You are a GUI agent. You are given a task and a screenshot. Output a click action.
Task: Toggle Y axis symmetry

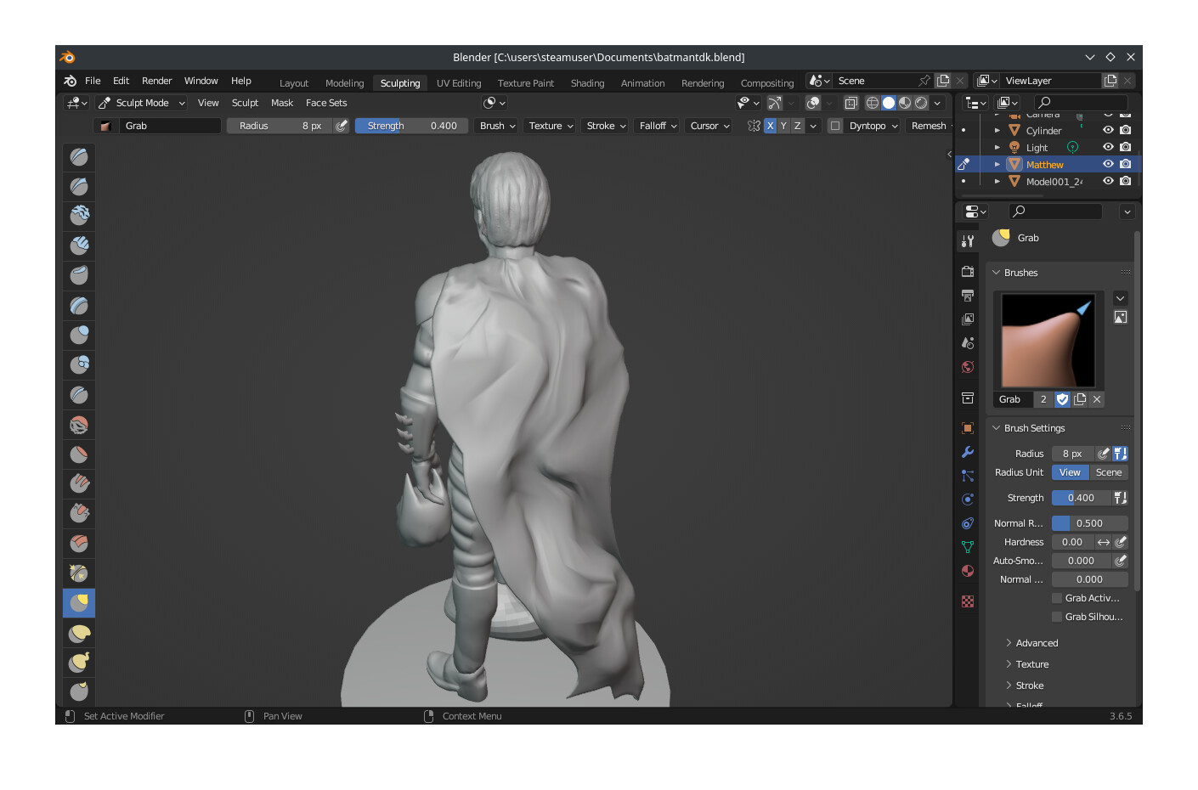point(783,126)
